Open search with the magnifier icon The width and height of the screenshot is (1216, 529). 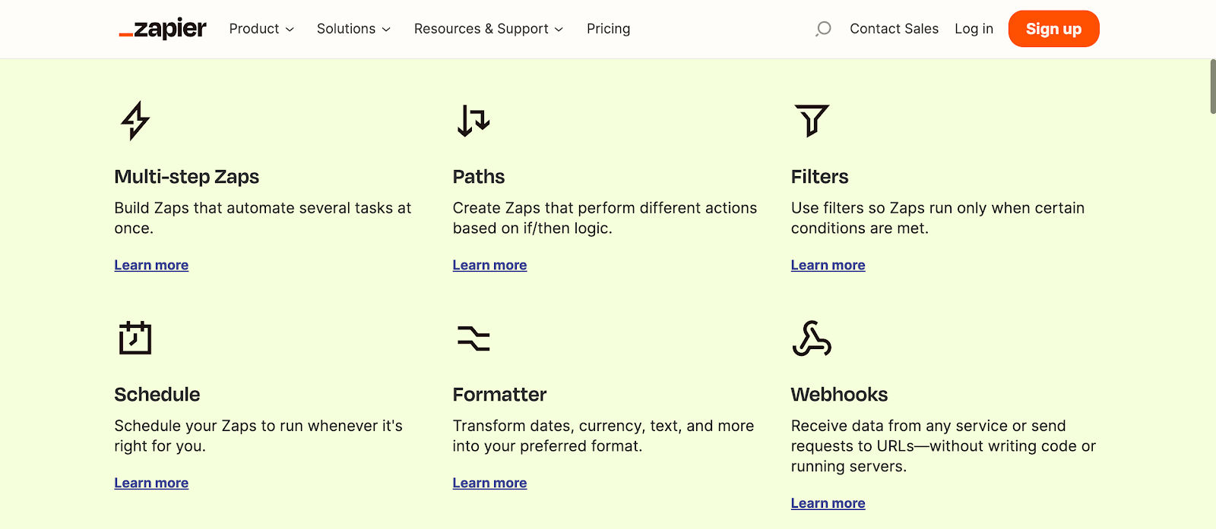click(x=823, y=29)
